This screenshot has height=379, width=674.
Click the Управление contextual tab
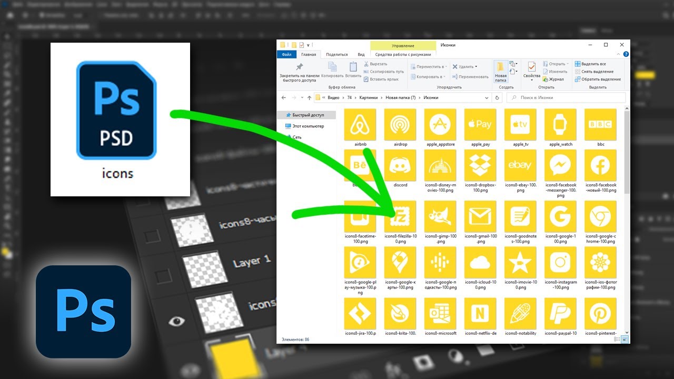[403, 46]
